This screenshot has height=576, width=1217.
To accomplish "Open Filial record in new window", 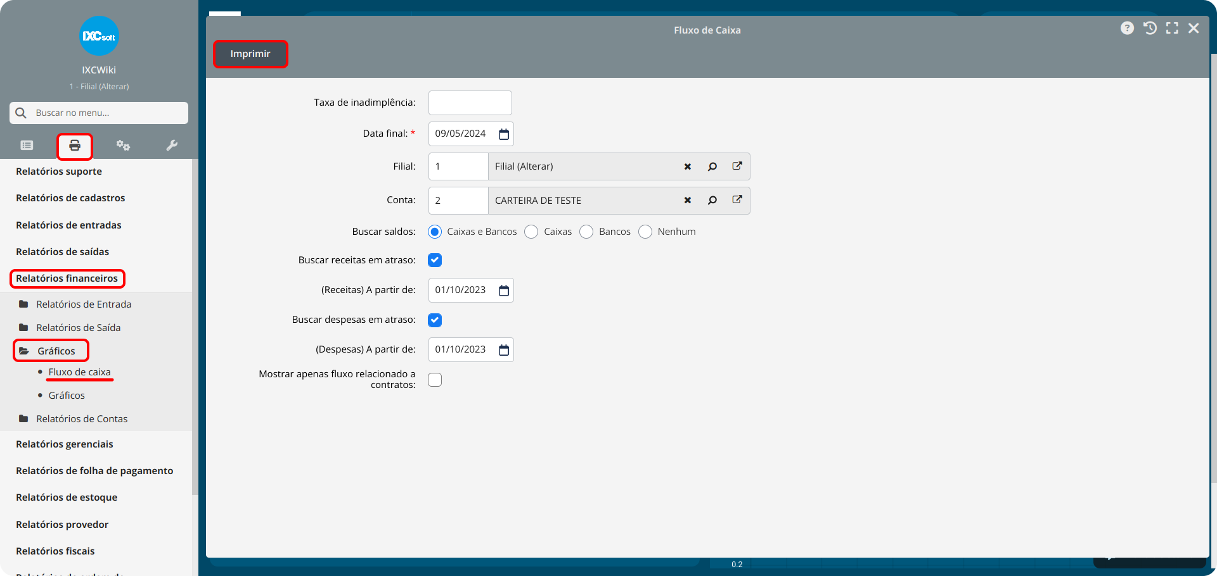I will (x=737, y=166).
